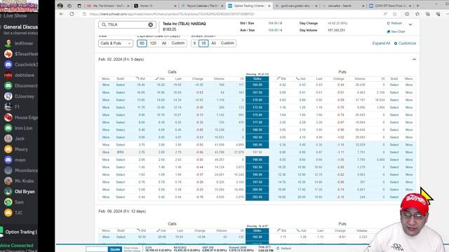The image size is (449, 252).
Task: Click Refresh in the bottom market bar
Action: [x=283, y=248]
